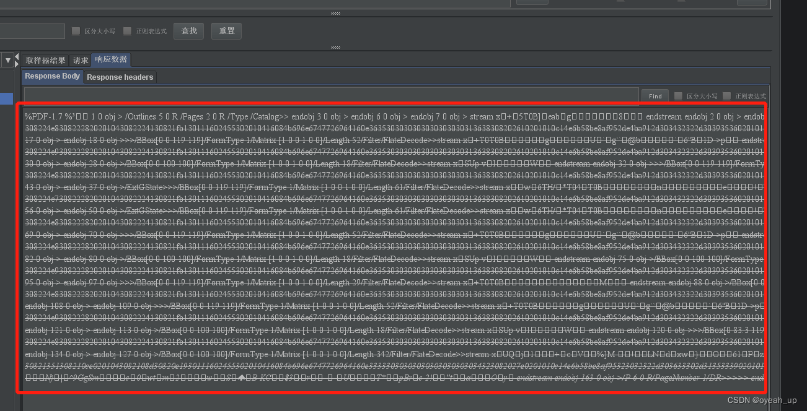Expand the left pane with the right-pointing divider arrow
This screenshot has height=411, width=807.
17,65
